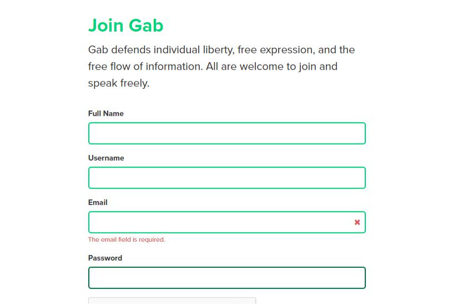Click the "speak freely." text line

tap(119, 83)
